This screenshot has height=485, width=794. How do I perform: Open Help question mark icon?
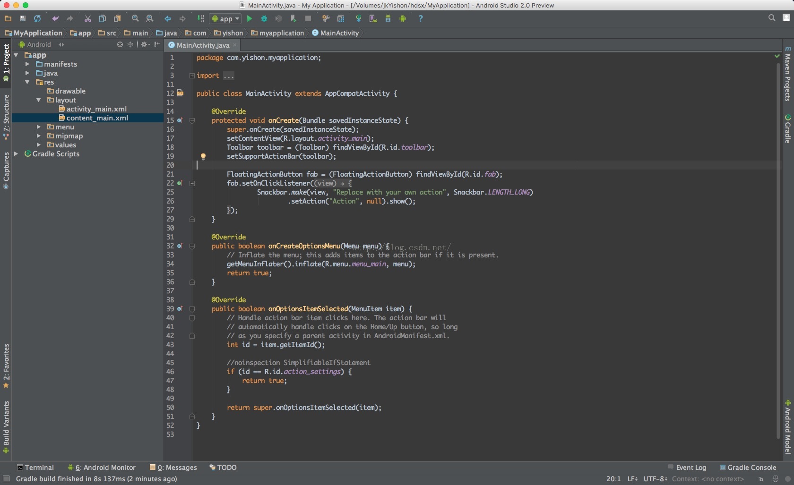coord(420,18)
